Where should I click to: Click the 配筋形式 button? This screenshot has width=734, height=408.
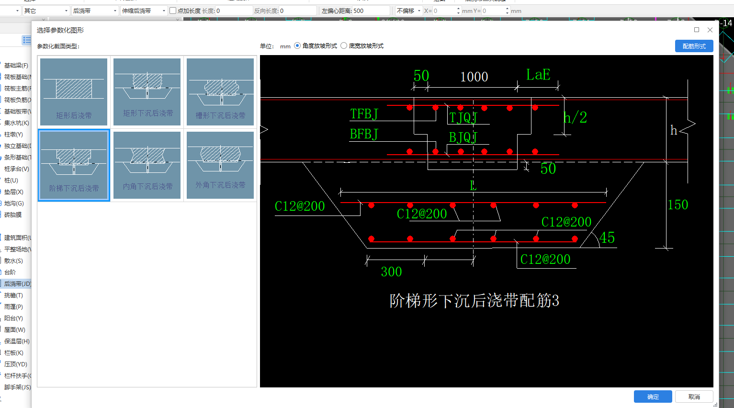[x=694, y=46]
